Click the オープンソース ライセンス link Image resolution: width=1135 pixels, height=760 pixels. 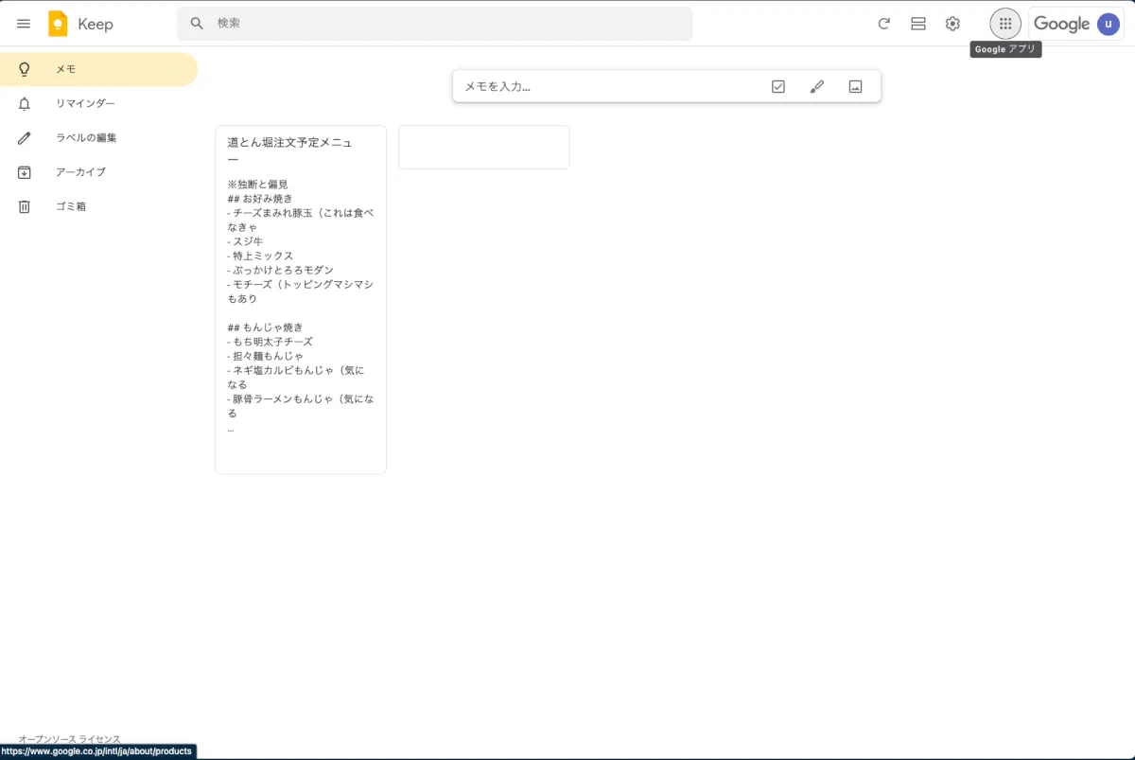pyautogui.click(x=69, y=738)
